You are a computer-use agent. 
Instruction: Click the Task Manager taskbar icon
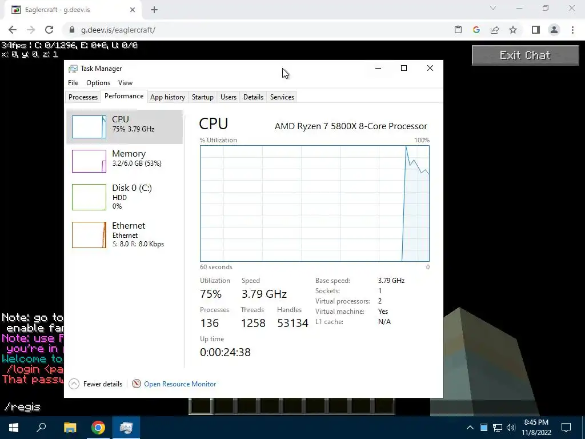pos(126,428)
